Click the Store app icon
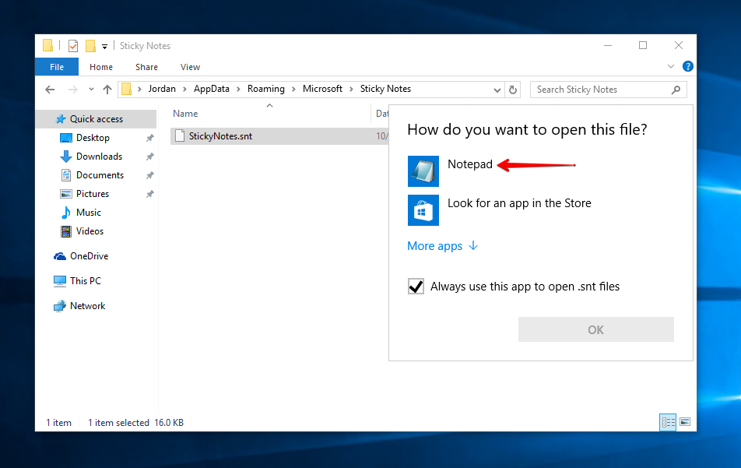The image size is (741, 468). pyautogui.click(x=423, y=209)
